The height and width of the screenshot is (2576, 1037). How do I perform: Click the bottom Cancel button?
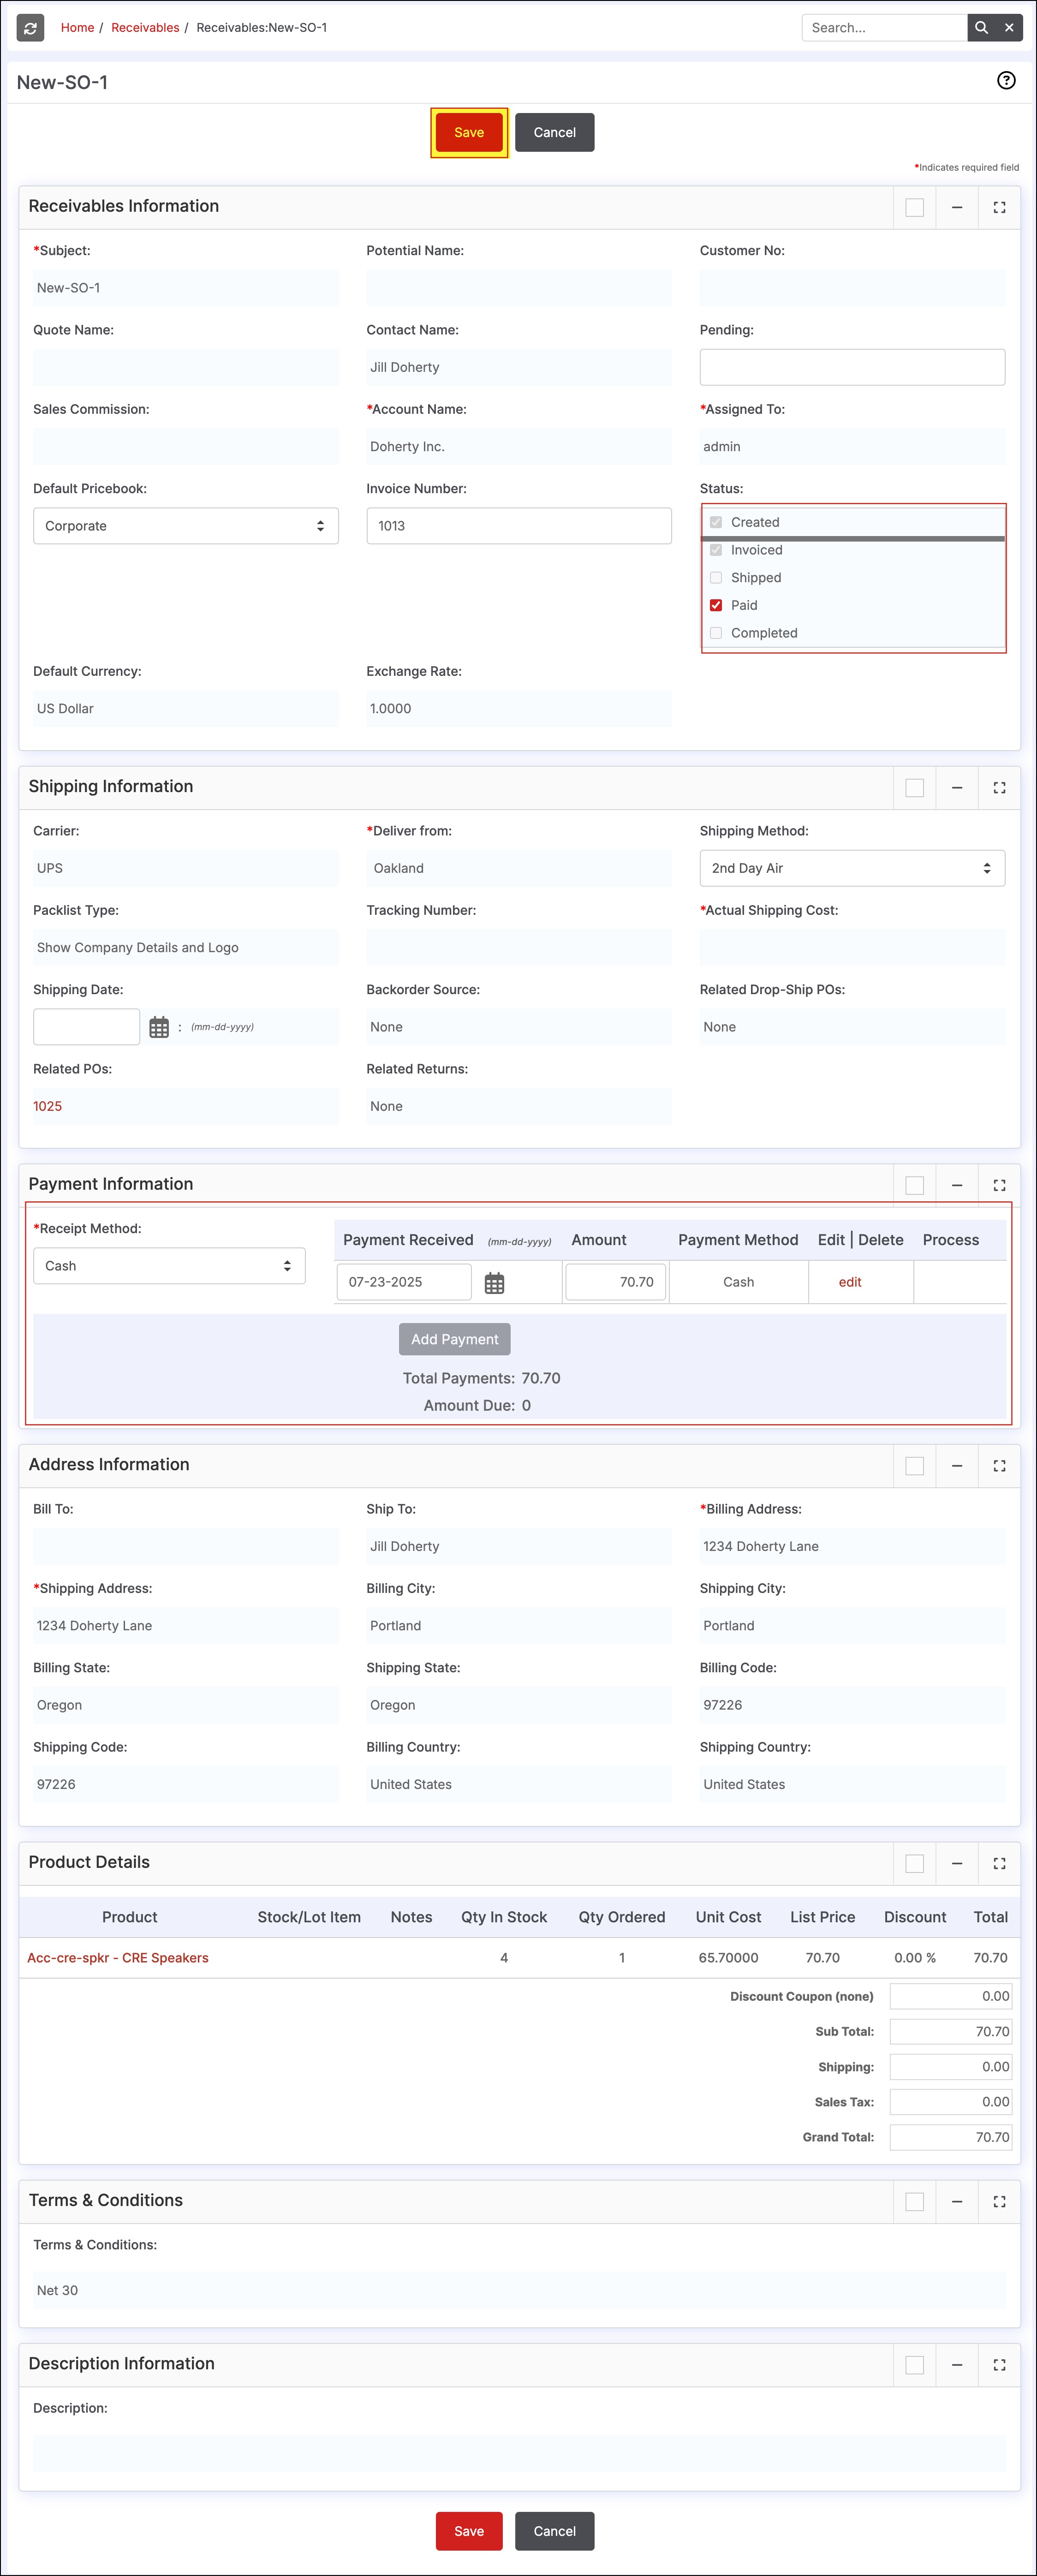click(555, 2531)
